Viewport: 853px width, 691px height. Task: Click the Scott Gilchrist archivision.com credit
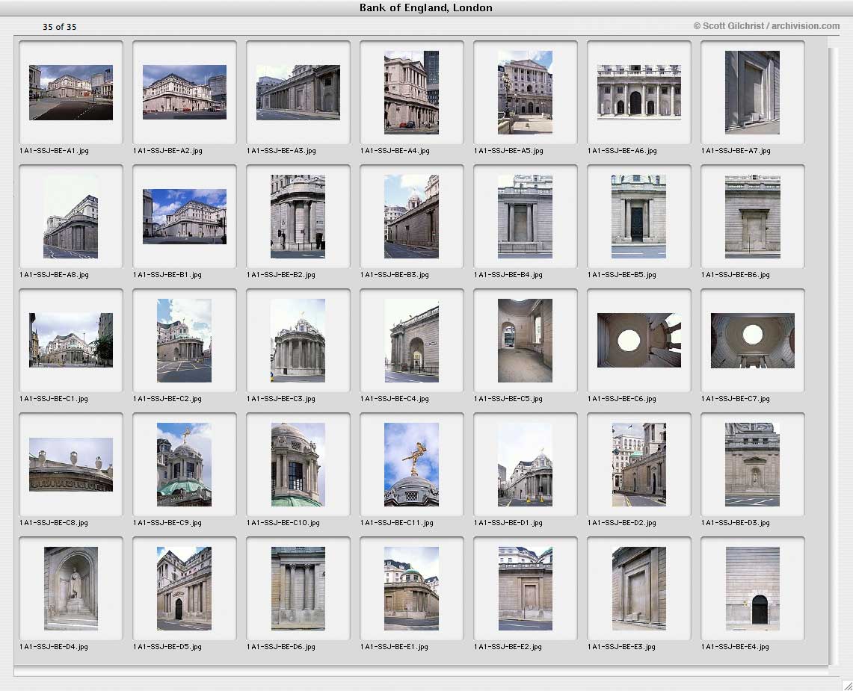click(766, 25)
